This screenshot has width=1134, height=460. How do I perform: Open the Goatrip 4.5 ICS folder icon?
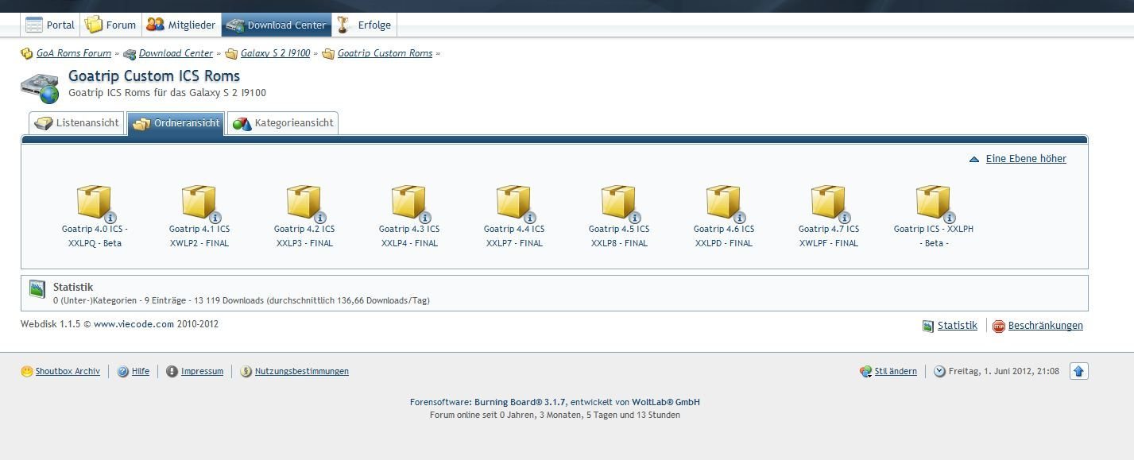pos(620,203)
